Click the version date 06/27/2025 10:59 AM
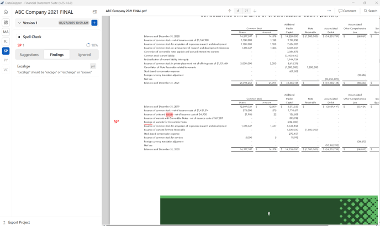The image size is (380, 226). click(73, 23)
